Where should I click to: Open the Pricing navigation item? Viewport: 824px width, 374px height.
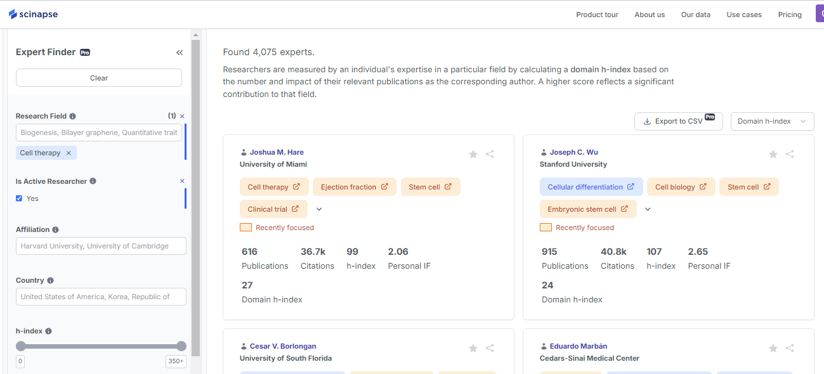tap(790, 15)
